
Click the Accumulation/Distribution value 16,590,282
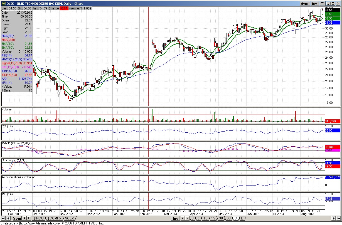point(333,177)
